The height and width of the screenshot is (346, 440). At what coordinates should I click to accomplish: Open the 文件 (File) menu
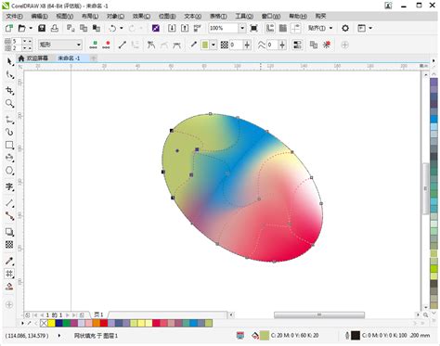pos(14,16)
